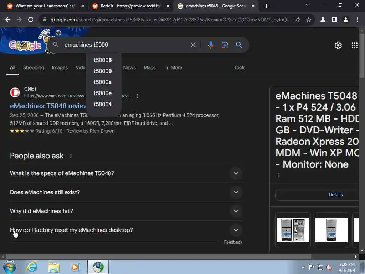This screenshot has width=365, height=274.
Task: Open the tab search chevron
Action: [x=308, y=5]
